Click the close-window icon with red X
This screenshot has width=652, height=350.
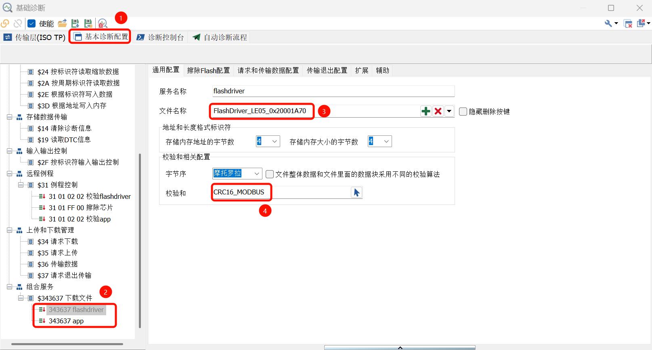tap(628, 23)
